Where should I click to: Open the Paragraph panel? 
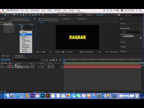tap(123, 47)
